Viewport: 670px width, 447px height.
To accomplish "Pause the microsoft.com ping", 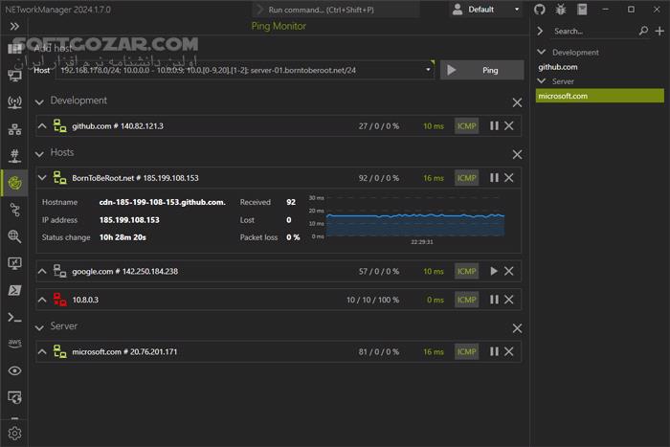I will click(494, 352).
